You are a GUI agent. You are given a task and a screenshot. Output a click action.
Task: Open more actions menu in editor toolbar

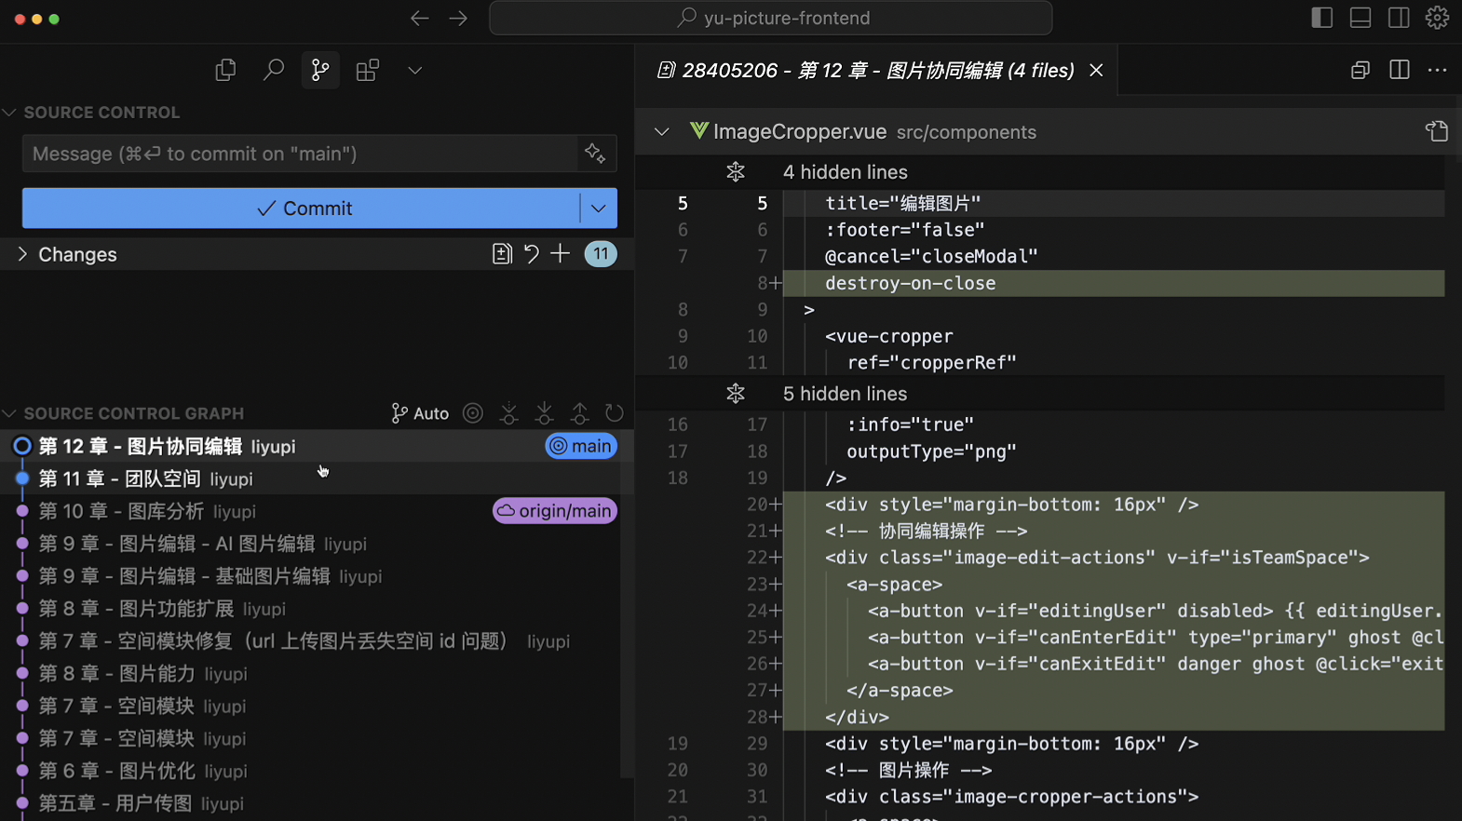(1437, 70)
